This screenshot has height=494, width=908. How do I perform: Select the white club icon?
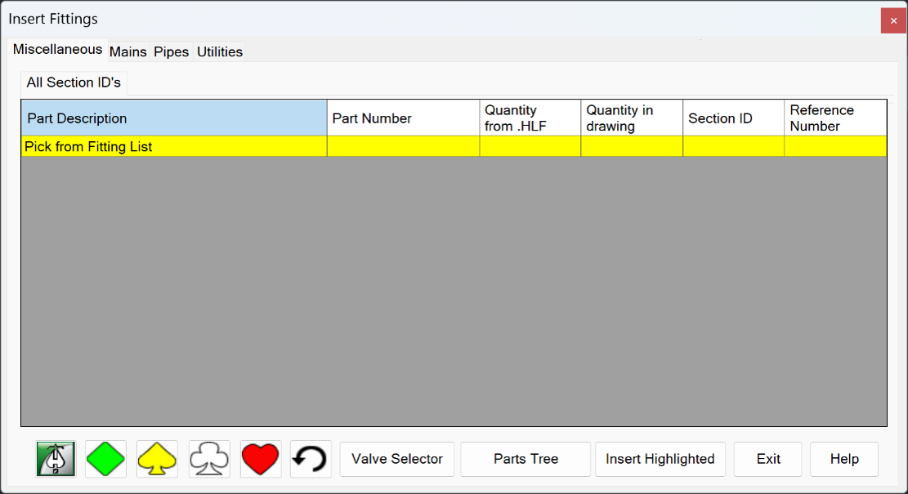pyautogui.click(x=209, y=459)
